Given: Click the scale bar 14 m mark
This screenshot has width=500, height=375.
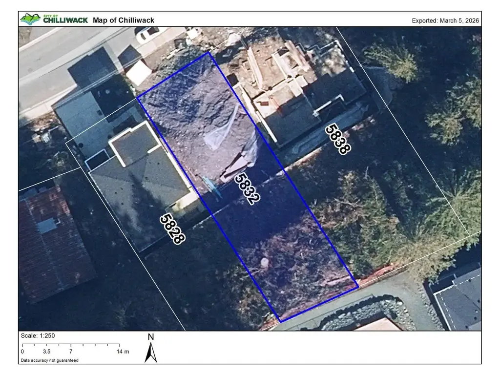Looking at the screenshot, I should (x=123, y=352).
